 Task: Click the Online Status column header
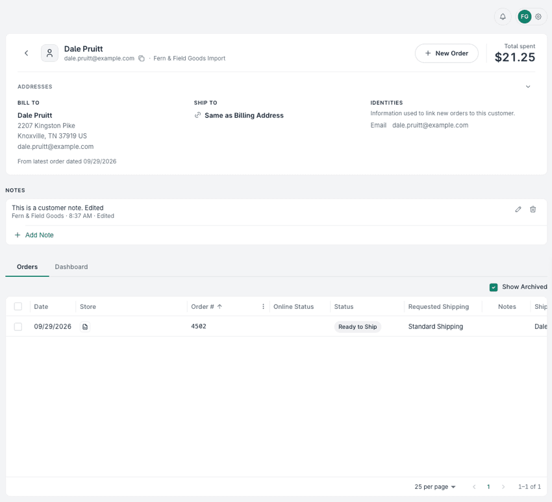(294, 307)
